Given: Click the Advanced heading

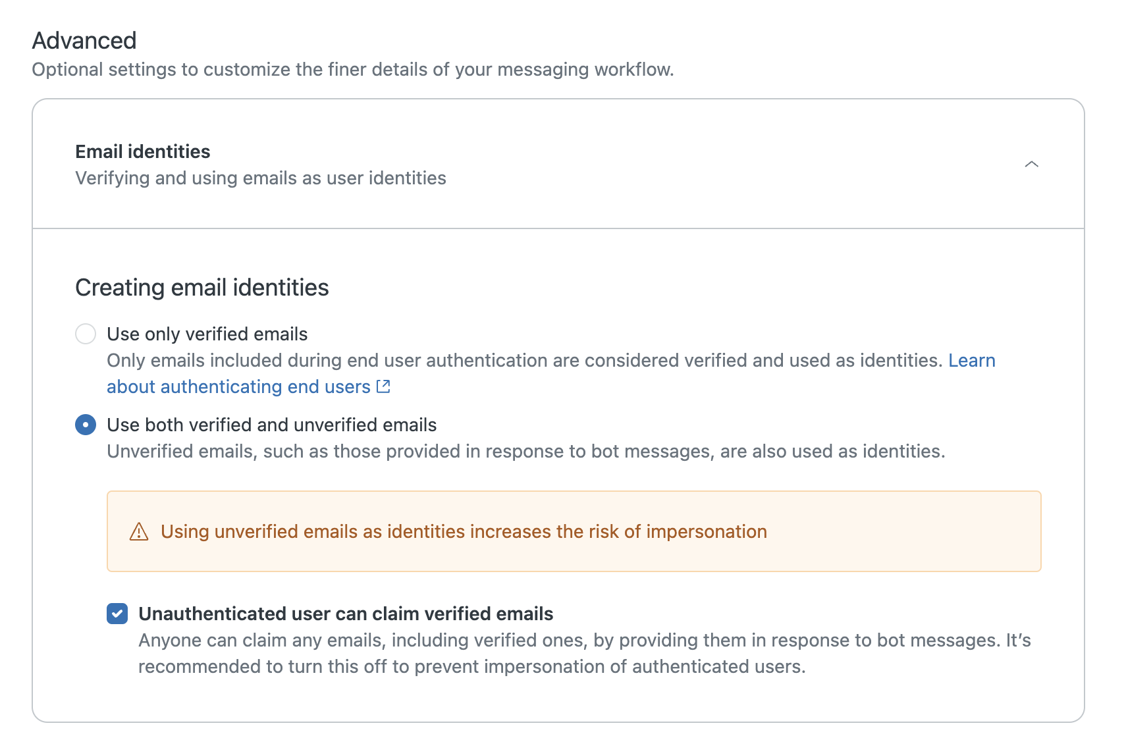Looking at the screenshot, I should 84,40.
